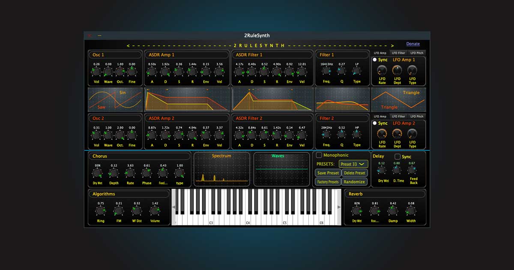Image resolution: width=514 pixels, height=270 pixels.
Task: Click the Randomize button
Action: pyautogui.click(x=355, y=182)
